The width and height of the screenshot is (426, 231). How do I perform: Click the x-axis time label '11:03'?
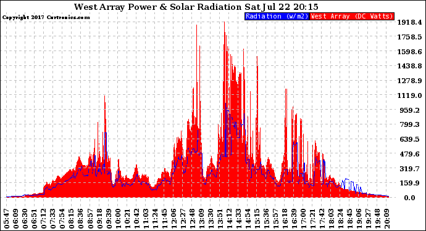(x=146, y=219)
